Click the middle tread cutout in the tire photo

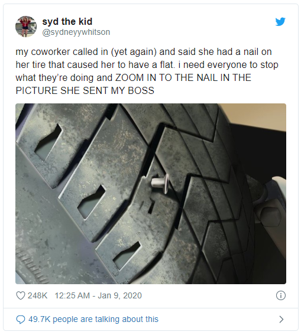[x=92, y=202]
